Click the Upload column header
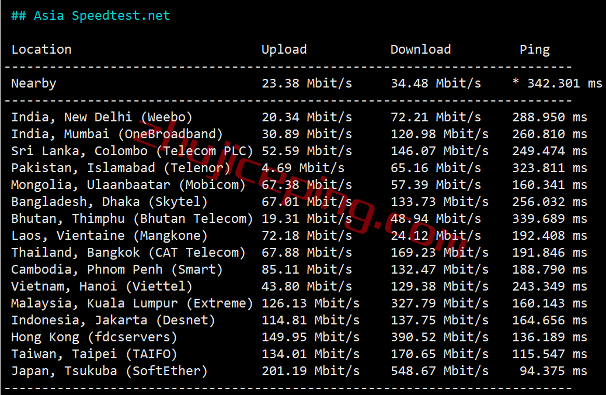Screen dimensions: 606x395 (284, 50)
